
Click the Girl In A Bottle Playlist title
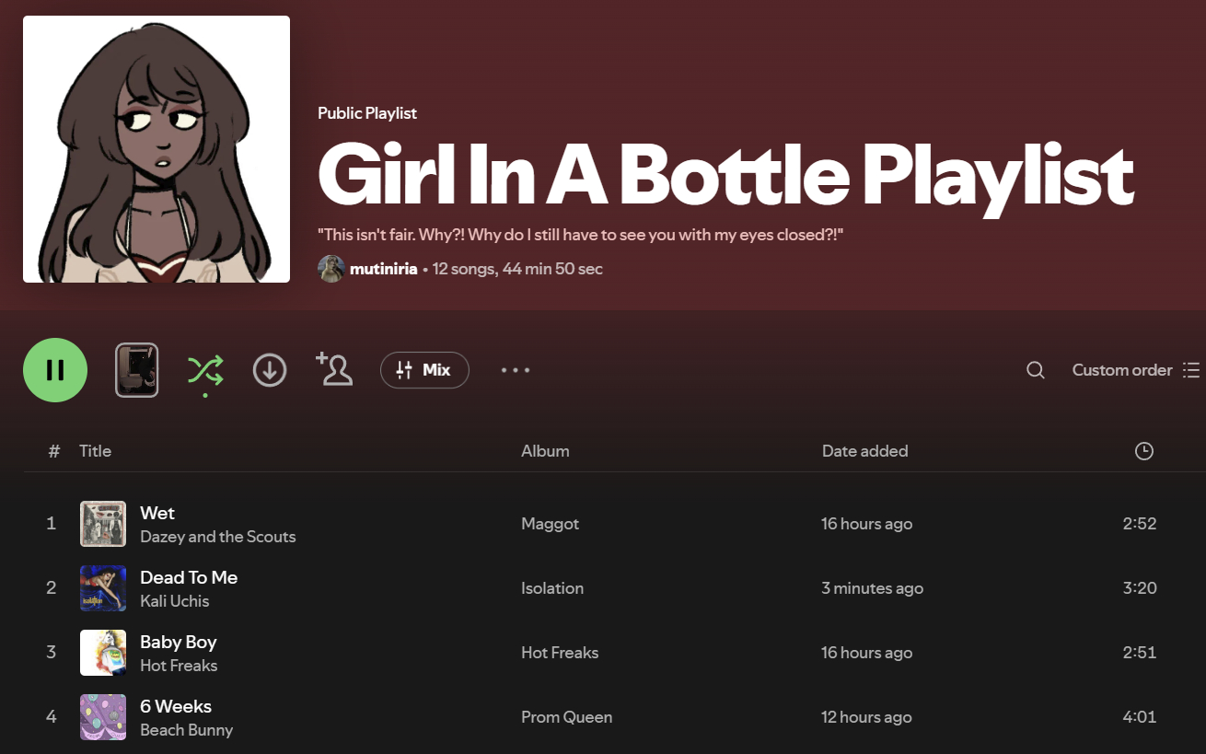(x=725, y=175)
